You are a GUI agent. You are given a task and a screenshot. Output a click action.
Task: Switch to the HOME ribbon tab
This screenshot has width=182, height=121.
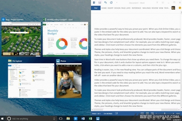(104, 8)
